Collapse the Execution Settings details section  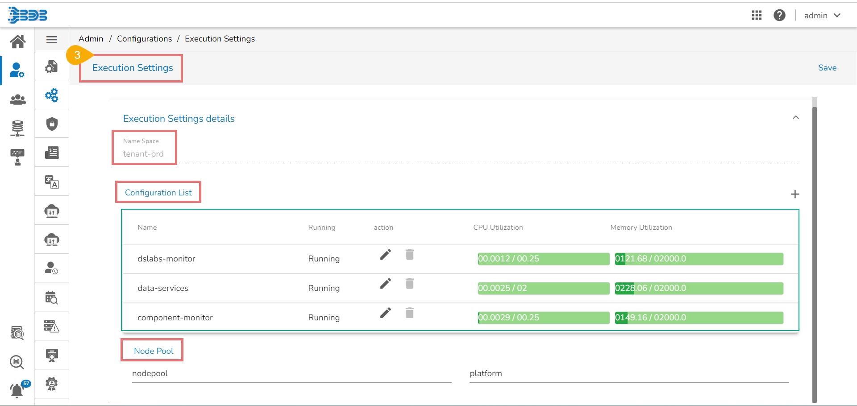click(795, 118)
